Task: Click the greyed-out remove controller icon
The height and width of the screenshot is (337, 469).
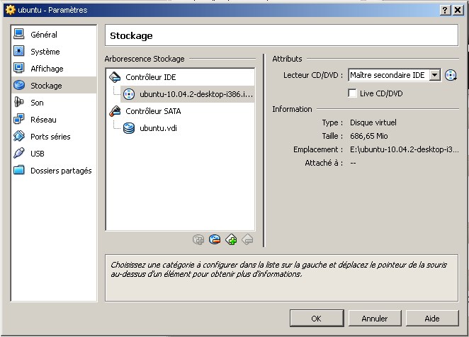Action: tap(247, 240)
